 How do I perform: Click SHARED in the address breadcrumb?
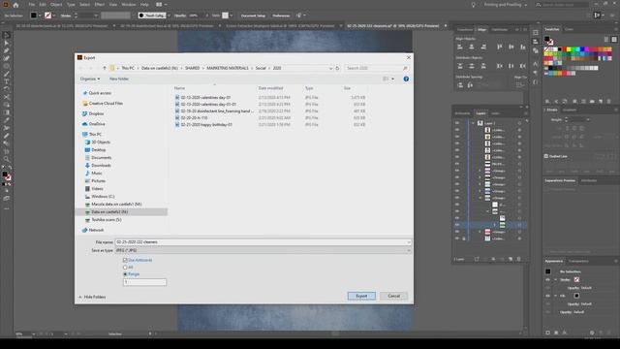192,68
